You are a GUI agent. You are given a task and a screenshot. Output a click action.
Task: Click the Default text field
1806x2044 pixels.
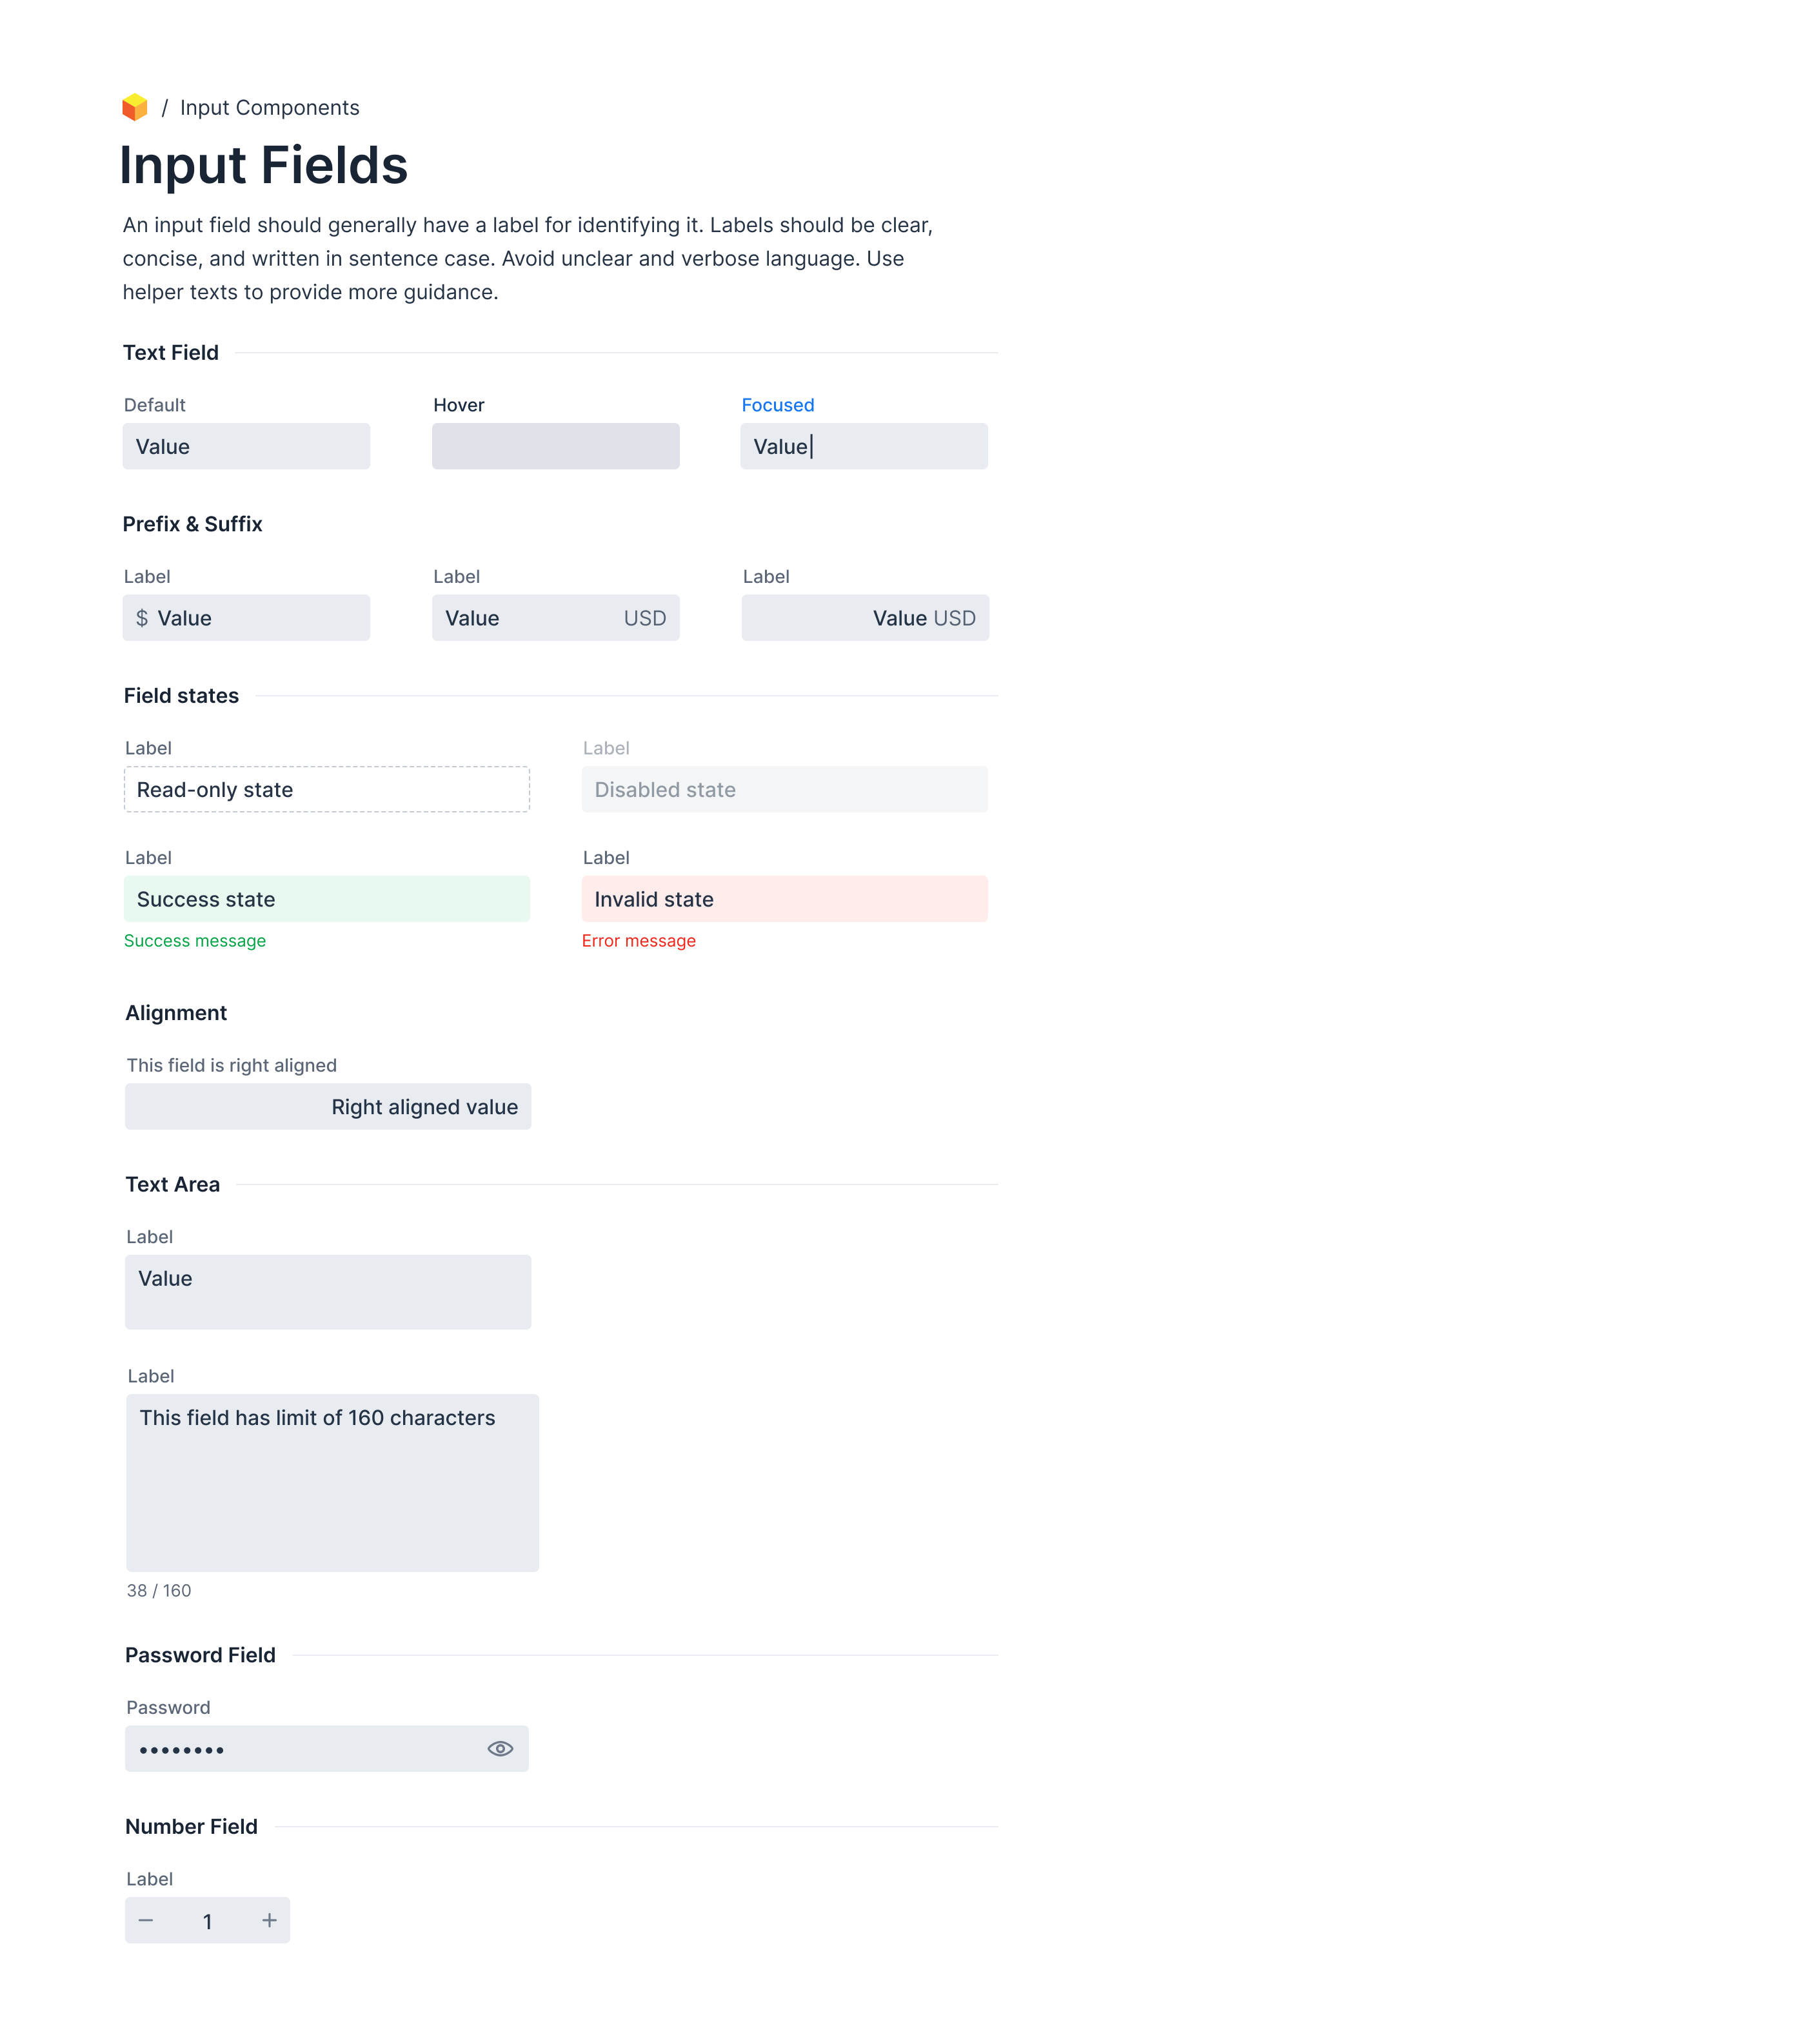coord(246,446)
